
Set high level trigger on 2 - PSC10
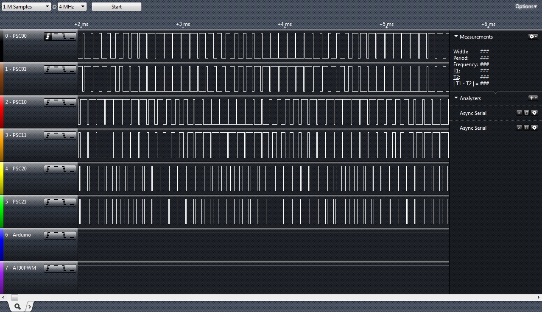tap(56, 103)
